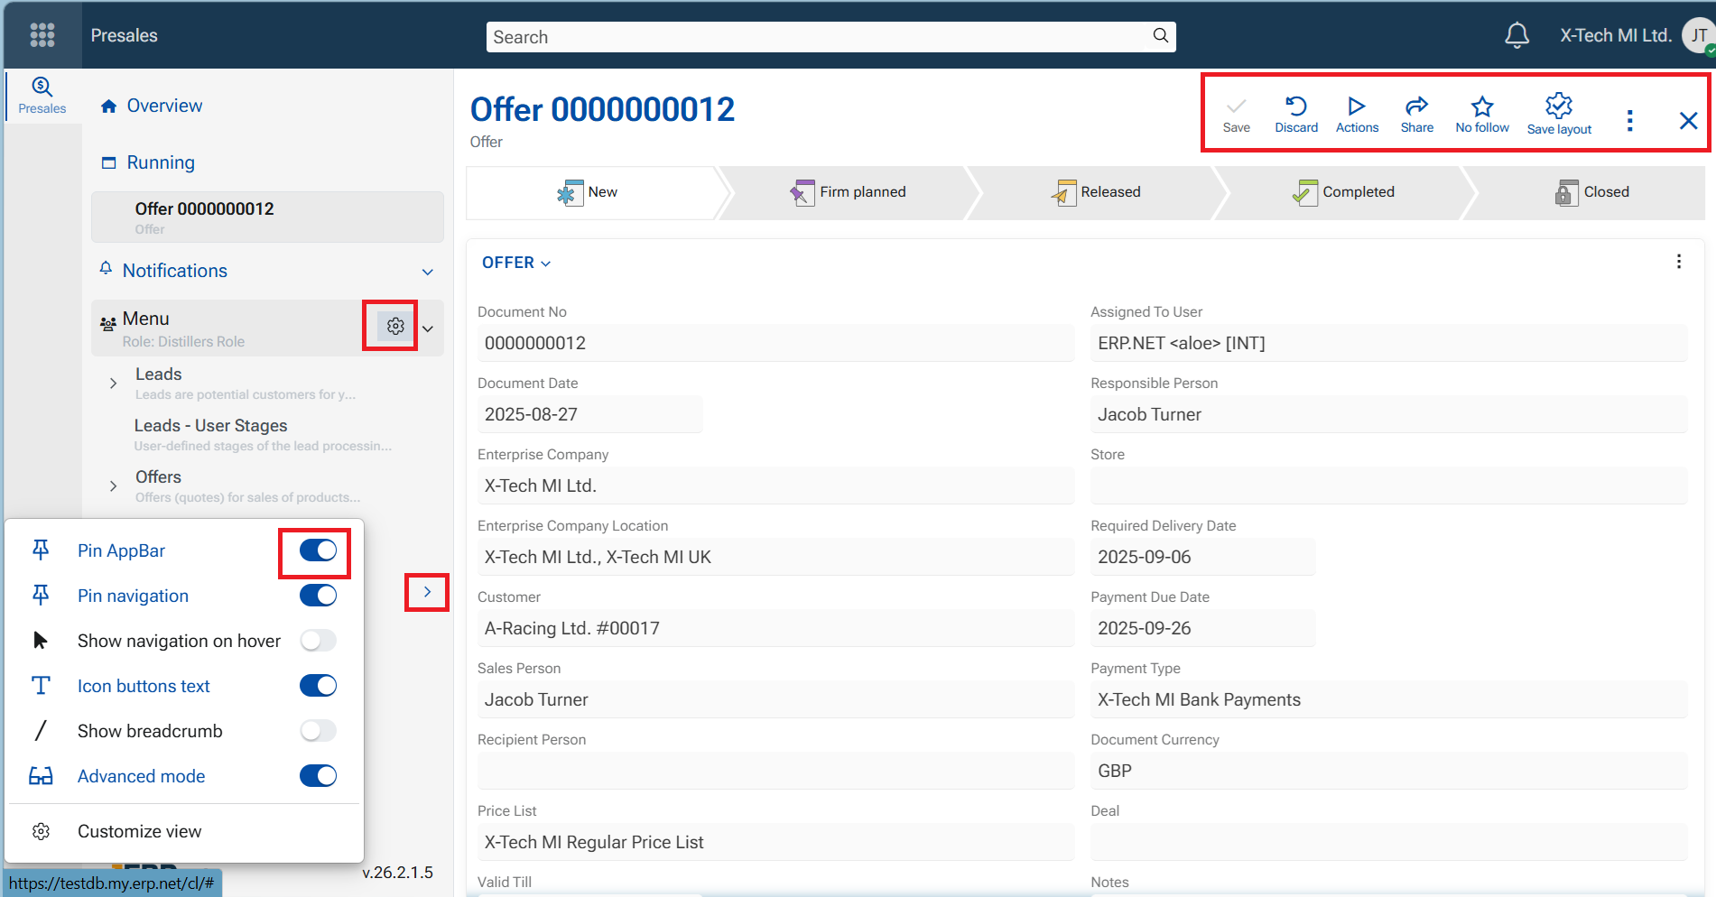The image size is (1716, 897).
Task: Click the Search input field
Action: tap(830, 37)
